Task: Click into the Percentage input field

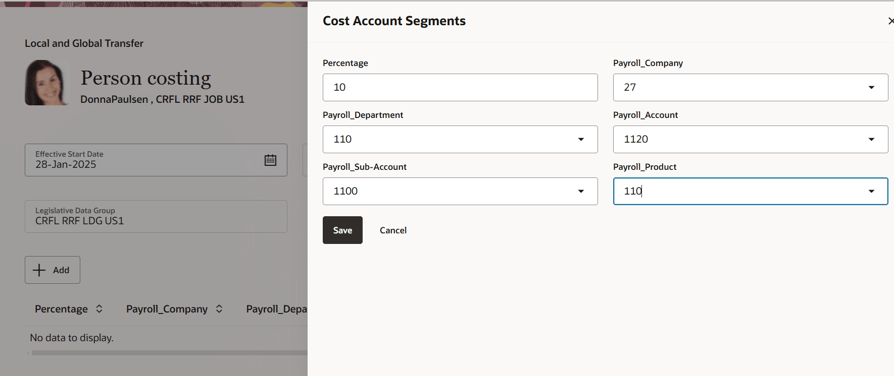Action: [460, 88]
